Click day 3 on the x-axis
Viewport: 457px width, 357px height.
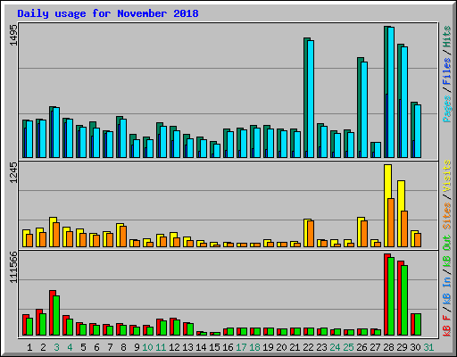56,347
